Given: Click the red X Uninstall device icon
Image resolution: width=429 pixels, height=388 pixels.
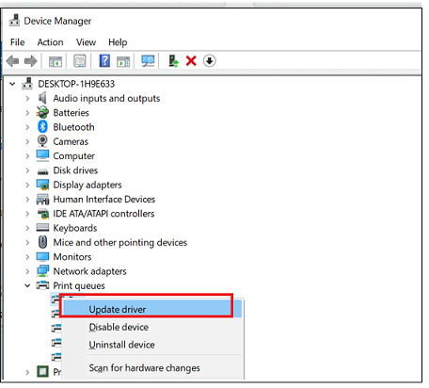Looking at the screenshot, I should pos(191,61).
